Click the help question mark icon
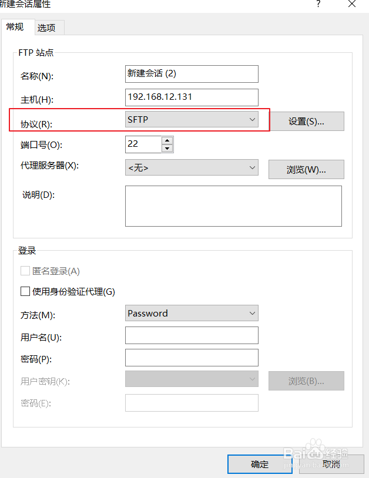369x478 pixels. coord(318,4)
